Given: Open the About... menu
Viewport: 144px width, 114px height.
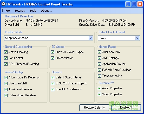Looking at the screenshot, I should point(46,11).
